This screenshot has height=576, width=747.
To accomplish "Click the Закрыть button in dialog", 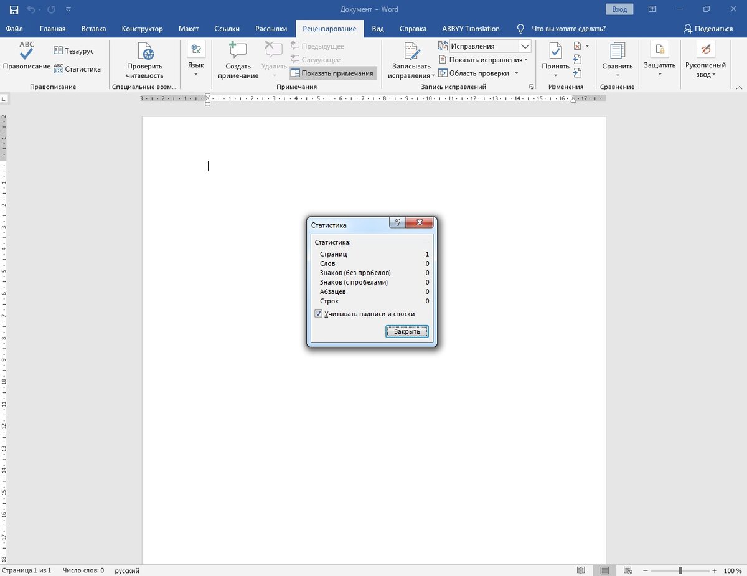I will (407, 331).
